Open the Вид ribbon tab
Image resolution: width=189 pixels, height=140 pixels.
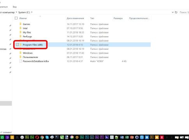14,7
